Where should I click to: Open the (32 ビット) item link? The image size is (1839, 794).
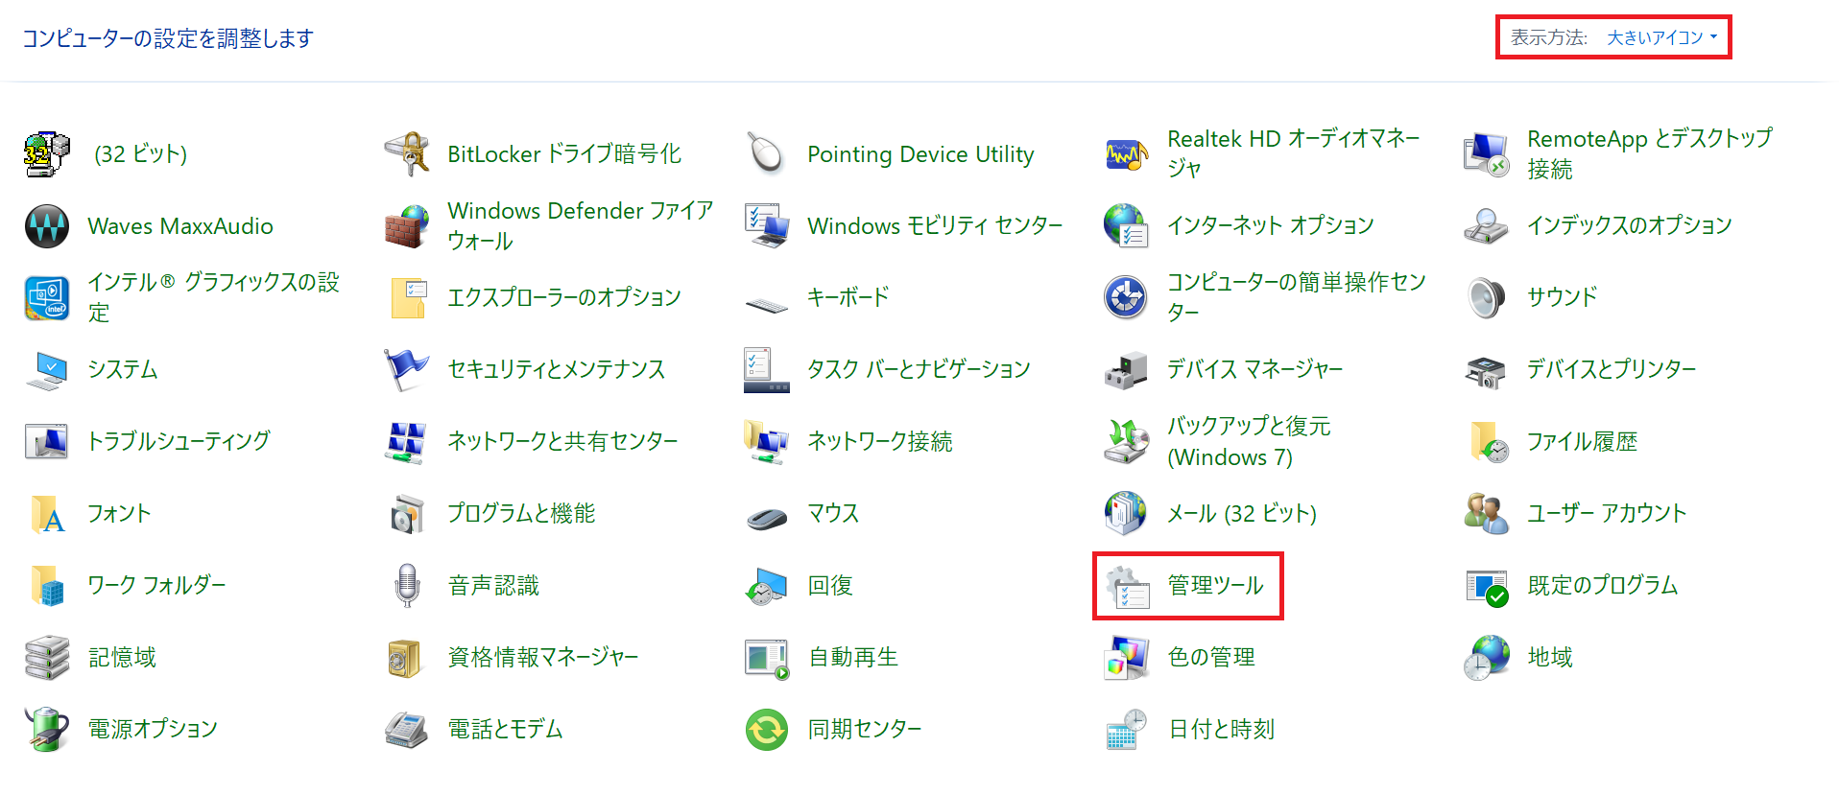[140, 153]
